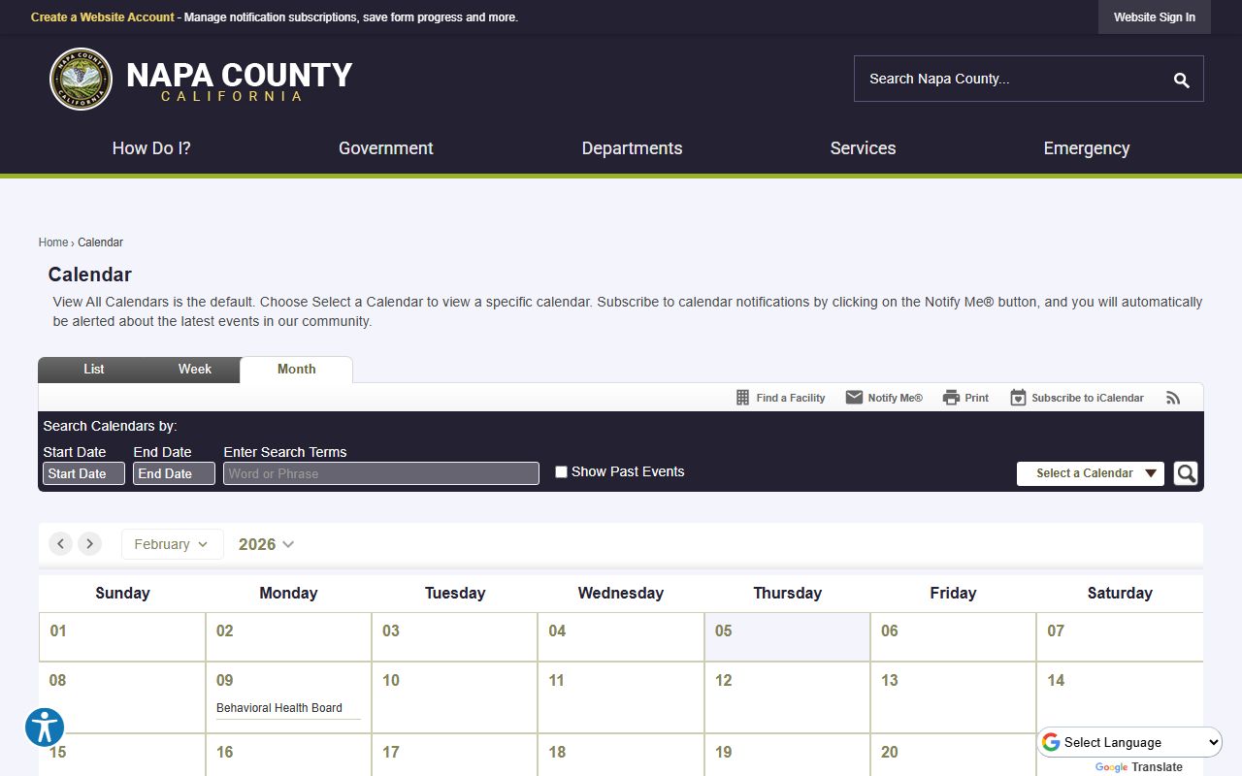The height and width of the screenshot is (776, 1242).
Task: Go to previous month arrow
Action: click(x=61, y=544)
